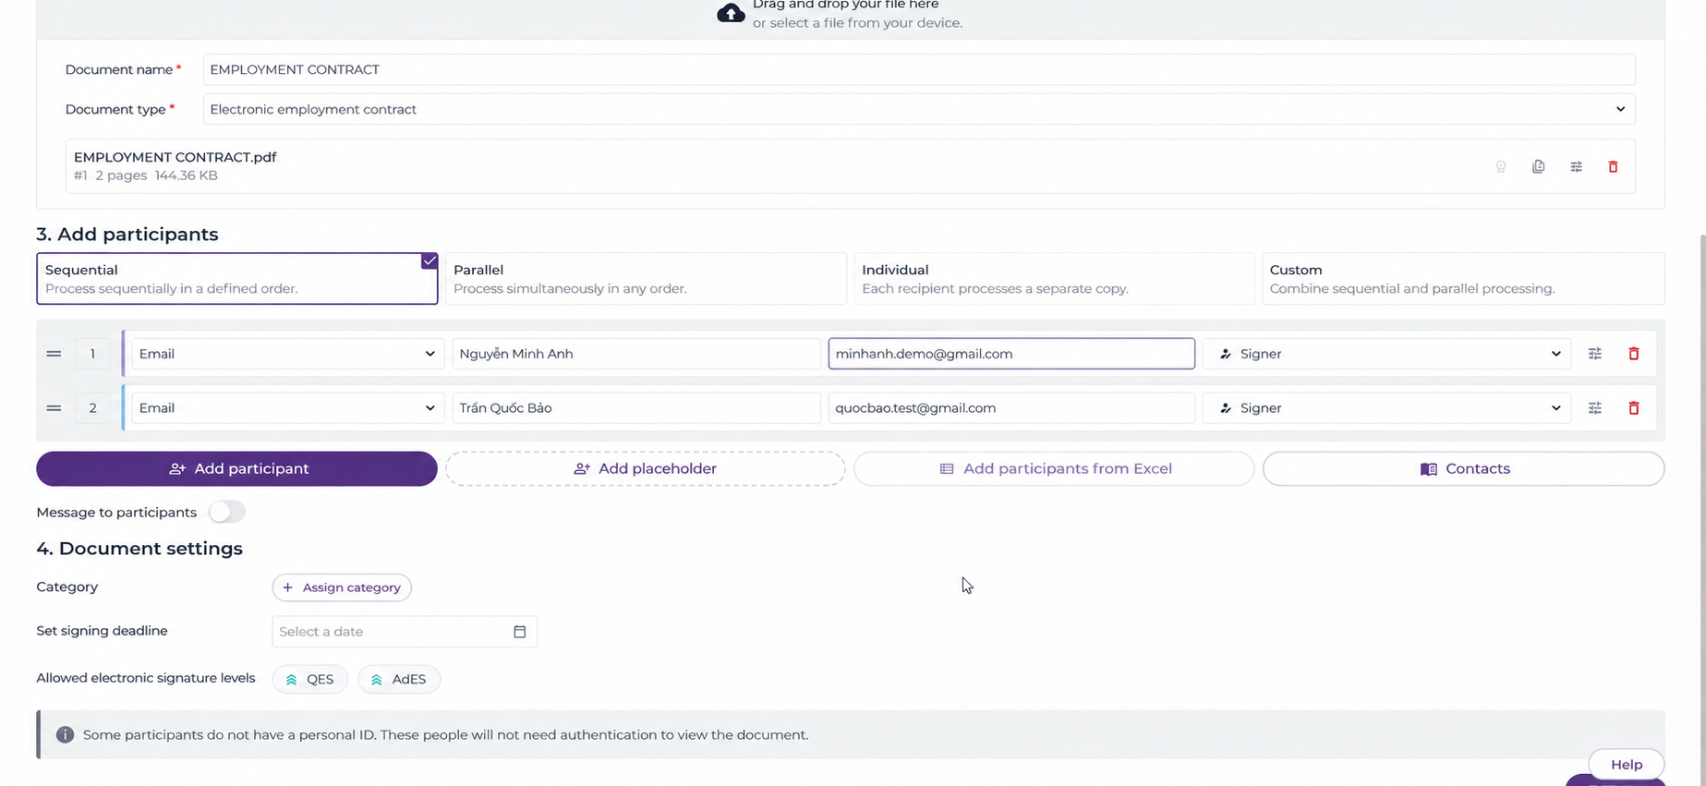The width and height of the screenshot is (1706, 786).
Task: Click Add participants from Excel
Action: [1053, 469]
